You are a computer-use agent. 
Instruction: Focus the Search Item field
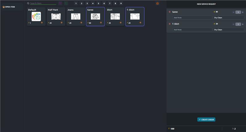click(x=43, y=3)
